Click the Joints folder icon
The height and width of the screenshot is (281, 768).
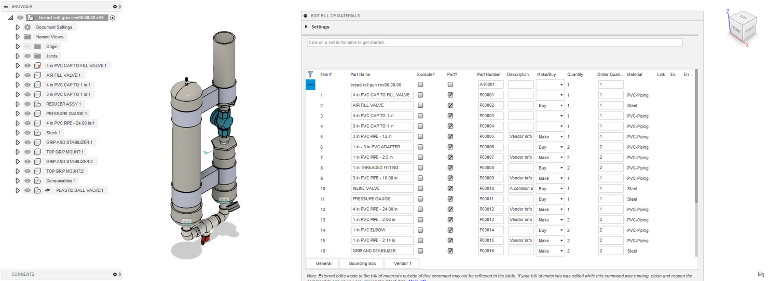pos(37,56)
